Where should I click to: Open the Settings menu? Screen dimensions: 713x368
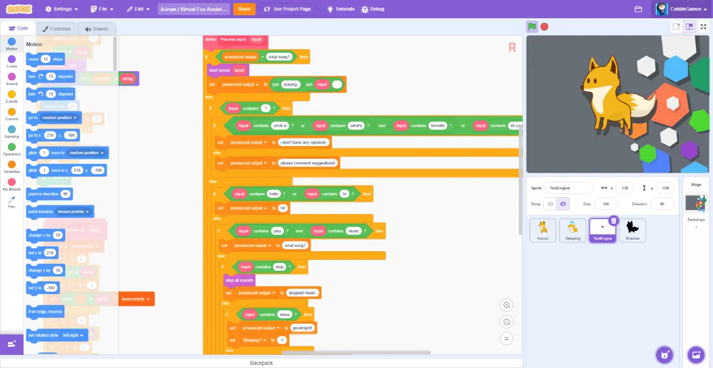click(62, 9)
